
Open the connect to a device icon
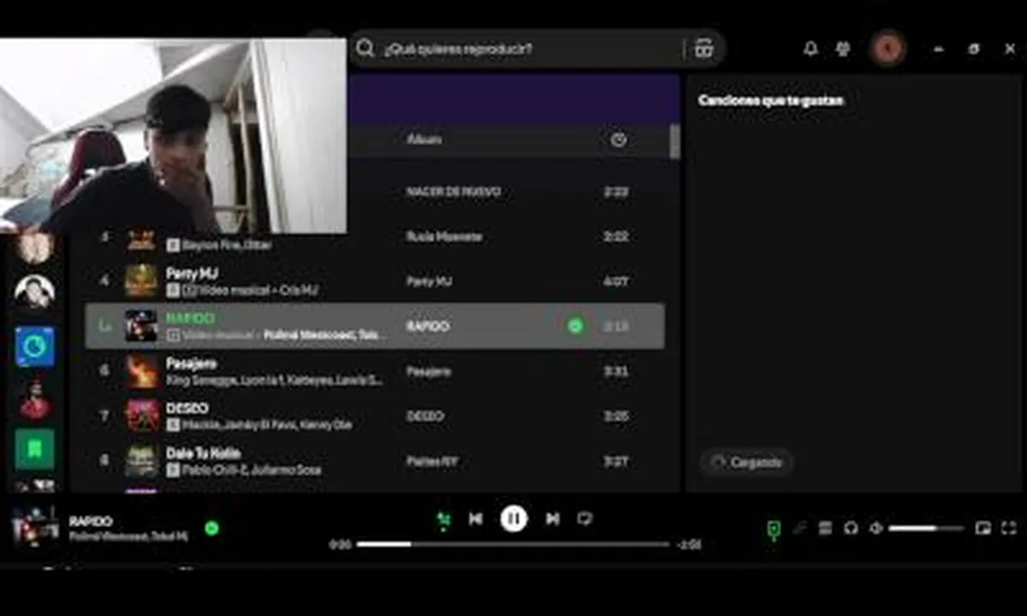click(x=851, y=529)
